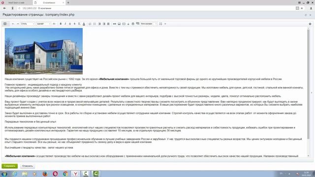
Task: Click the Yandex home button icon
Action: pos(12,8)
